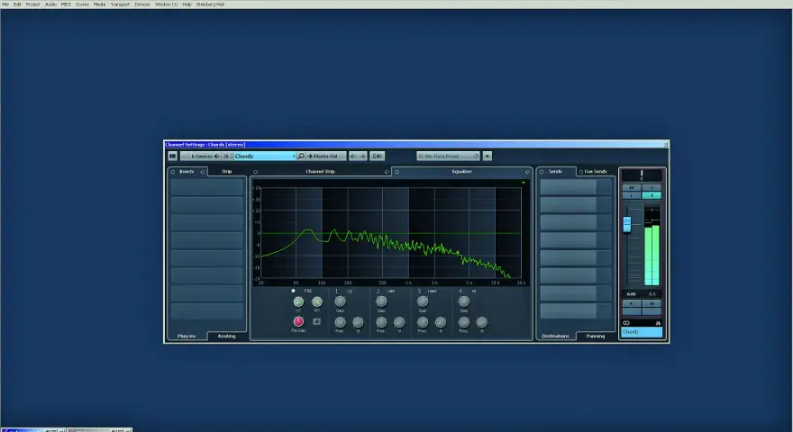793x432 pixels.
Task: Mute channel with M button
Action: (x=632, y=188)
